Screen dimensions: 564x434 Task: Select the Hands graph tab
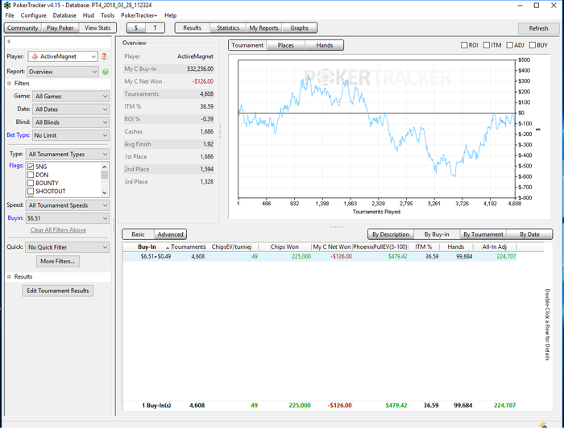coord(325,45)
